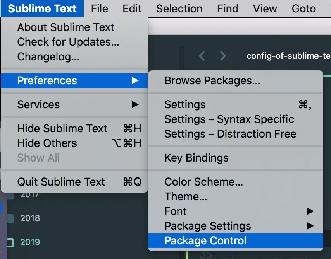Click the forward navigation arrow icon
This screenshot has height=259, width=331.
223,56
